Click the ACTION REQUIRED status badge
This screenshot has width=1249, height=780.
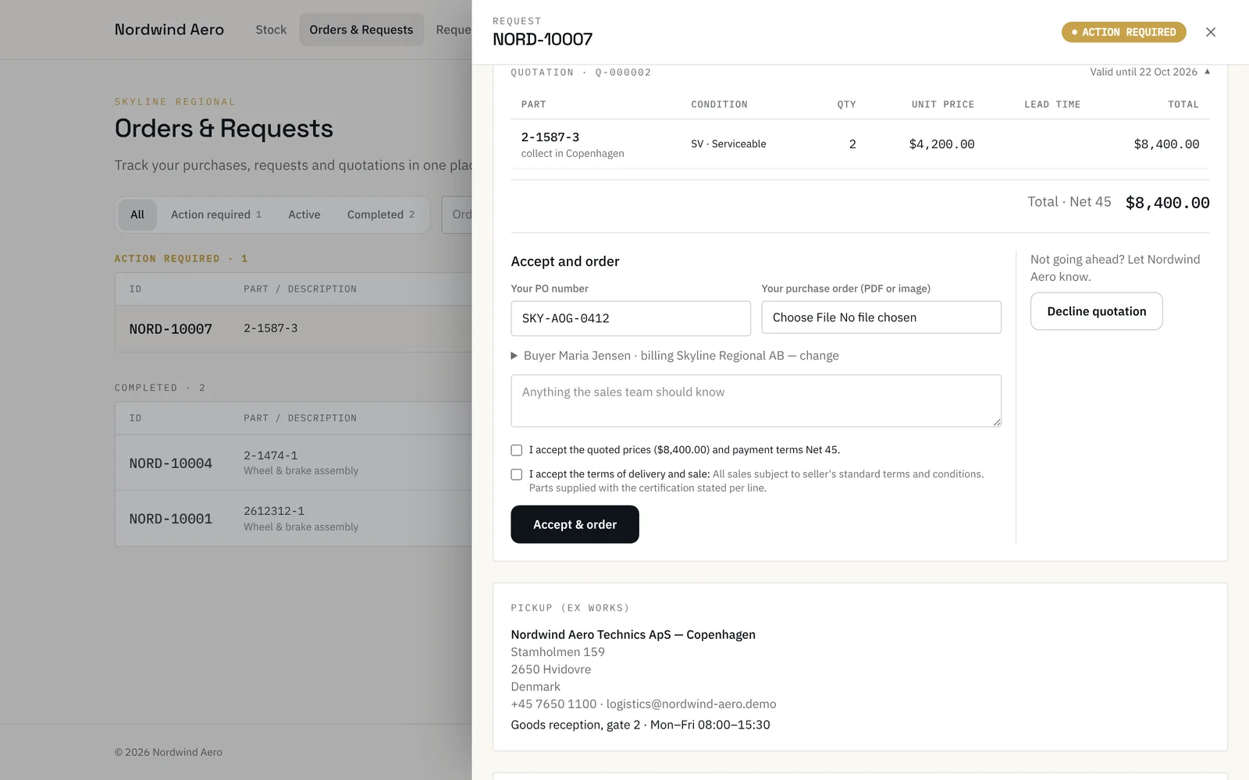(1123, 32)
